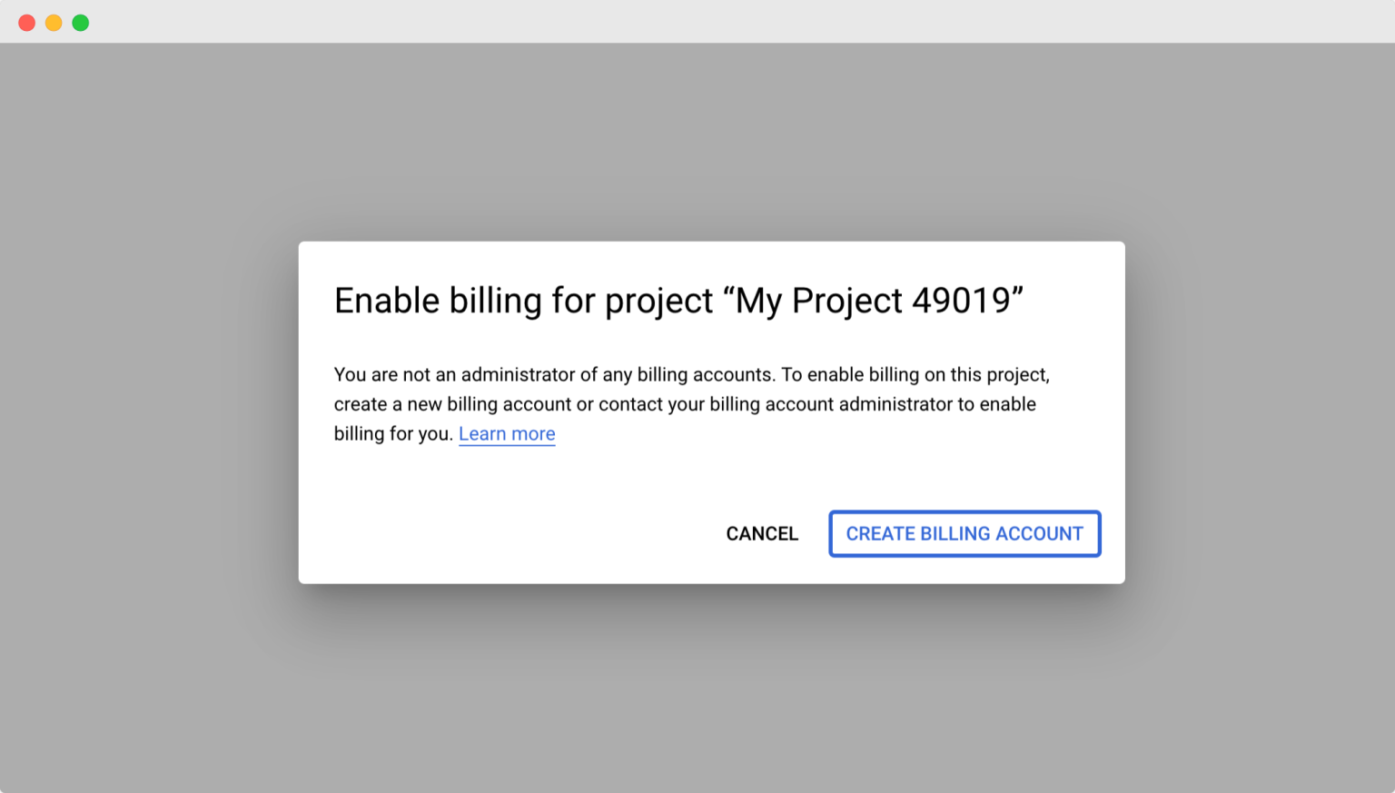The width and height of the screenshot is (1395, 793).
Task: Maximize the window with the green button
Action: (x=81, y=23)
